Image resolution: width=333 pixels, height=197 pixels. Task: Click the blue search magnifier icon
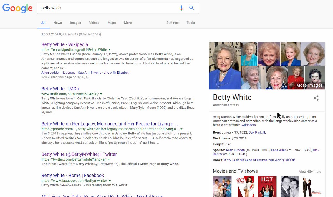tap(191, 8)
